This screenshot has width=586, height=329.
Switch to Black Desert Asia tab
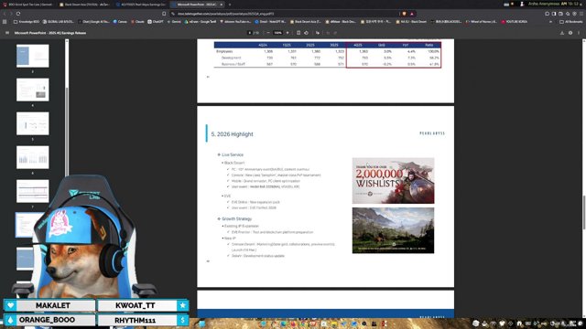point(85,5)
